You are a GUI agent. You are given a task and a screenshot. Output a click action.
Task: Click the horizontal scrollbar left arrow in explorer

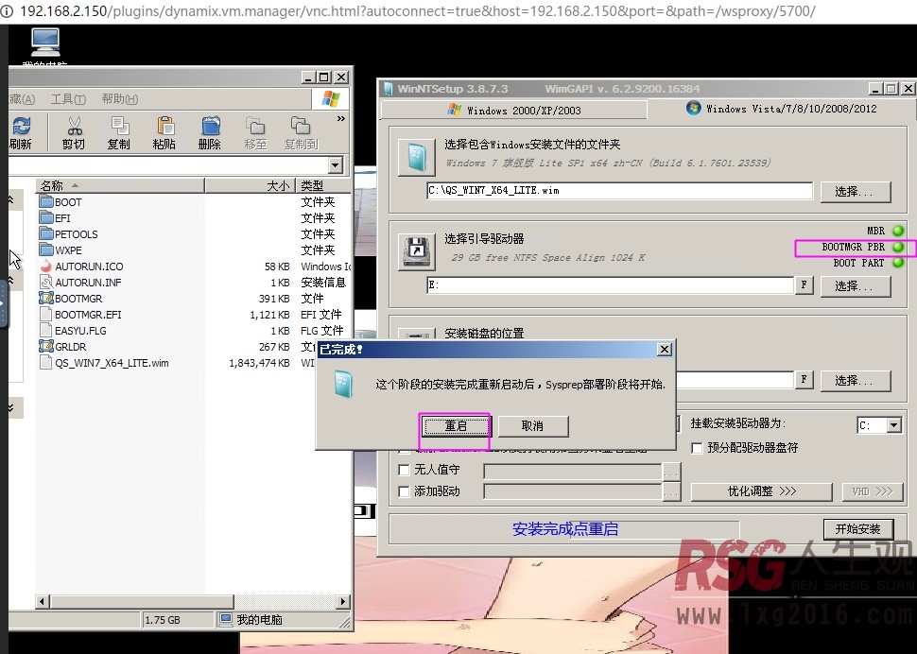click(x=43, y=601)
